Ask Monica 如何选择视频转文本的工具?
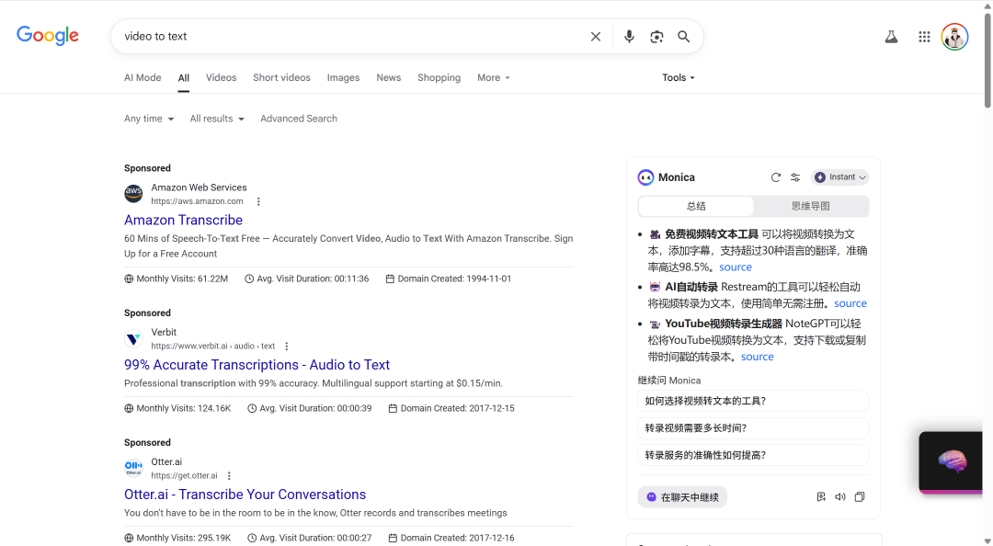993x546 pixels. 753,401
